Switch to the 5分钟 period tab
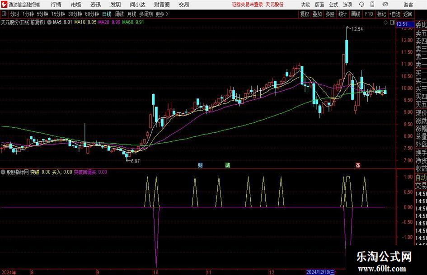The height and width of the screenshot is (275, 427). [x=42, y=14]
